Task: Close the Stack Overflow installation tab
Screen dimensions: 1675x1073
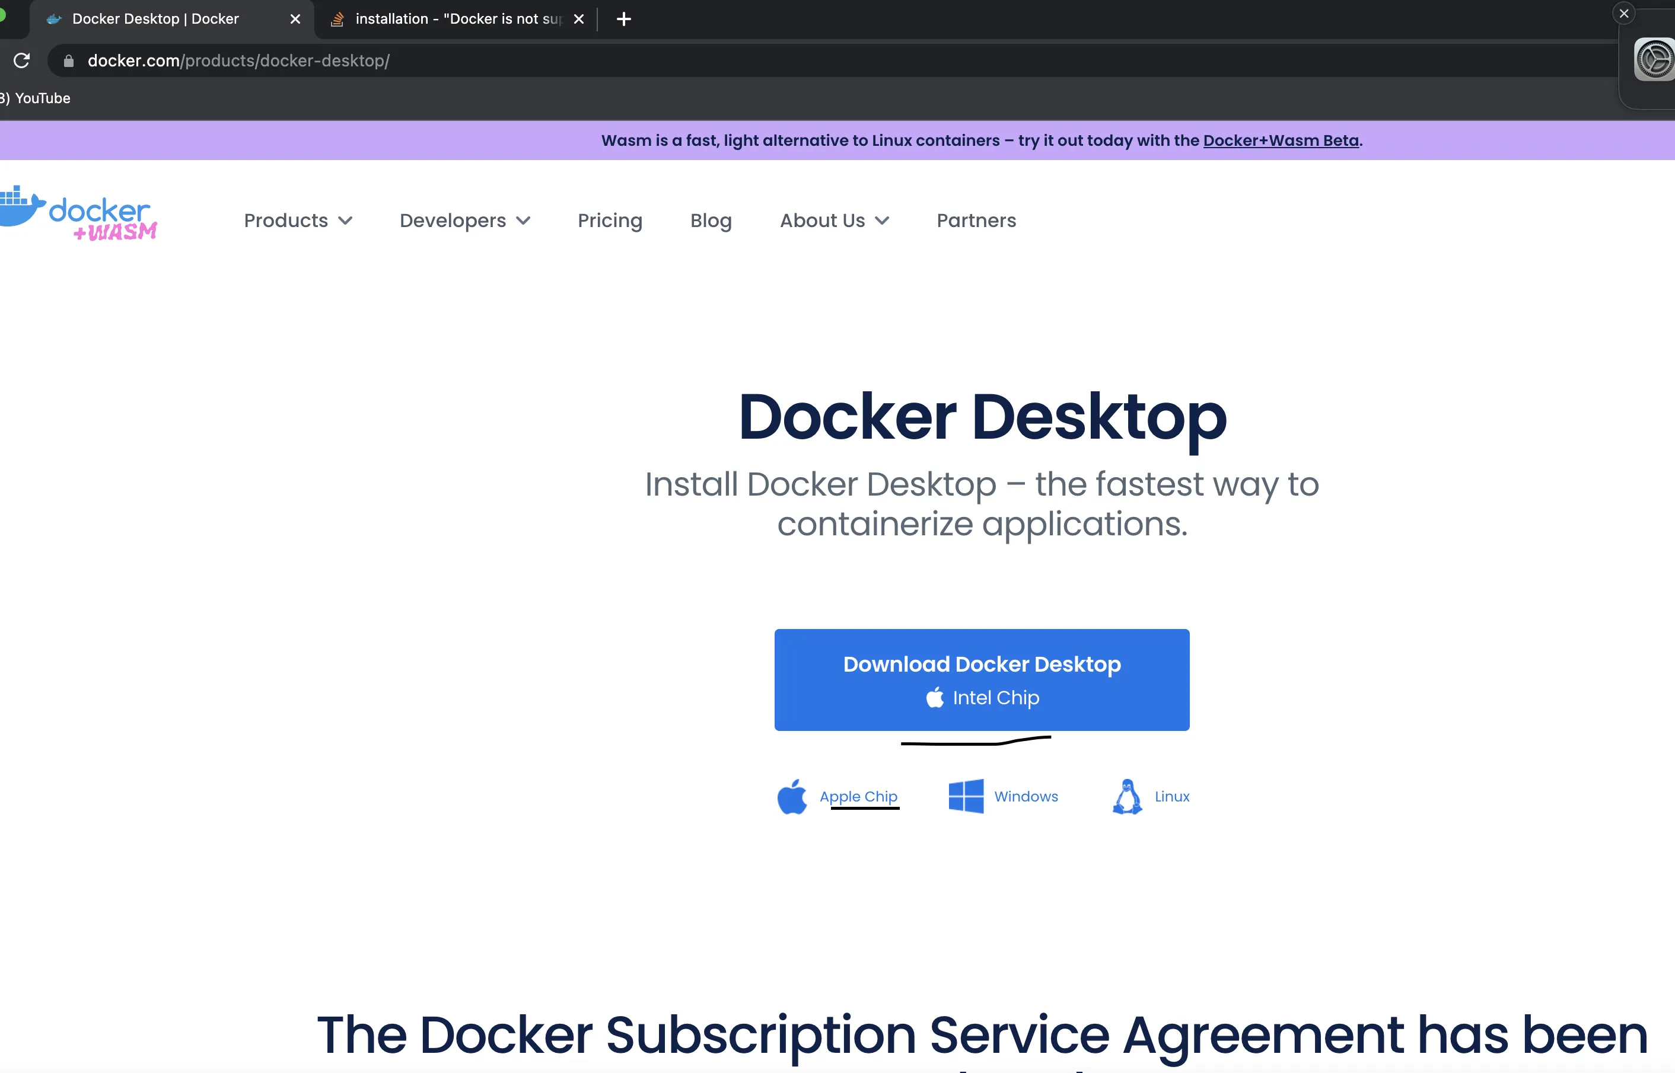Action: pos(578,20)
